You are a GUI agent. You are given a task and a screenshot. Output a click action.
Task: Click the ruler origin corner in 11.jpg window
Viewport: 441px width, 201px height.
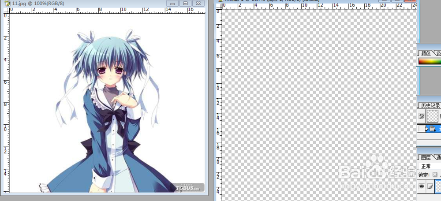point(6,11)
